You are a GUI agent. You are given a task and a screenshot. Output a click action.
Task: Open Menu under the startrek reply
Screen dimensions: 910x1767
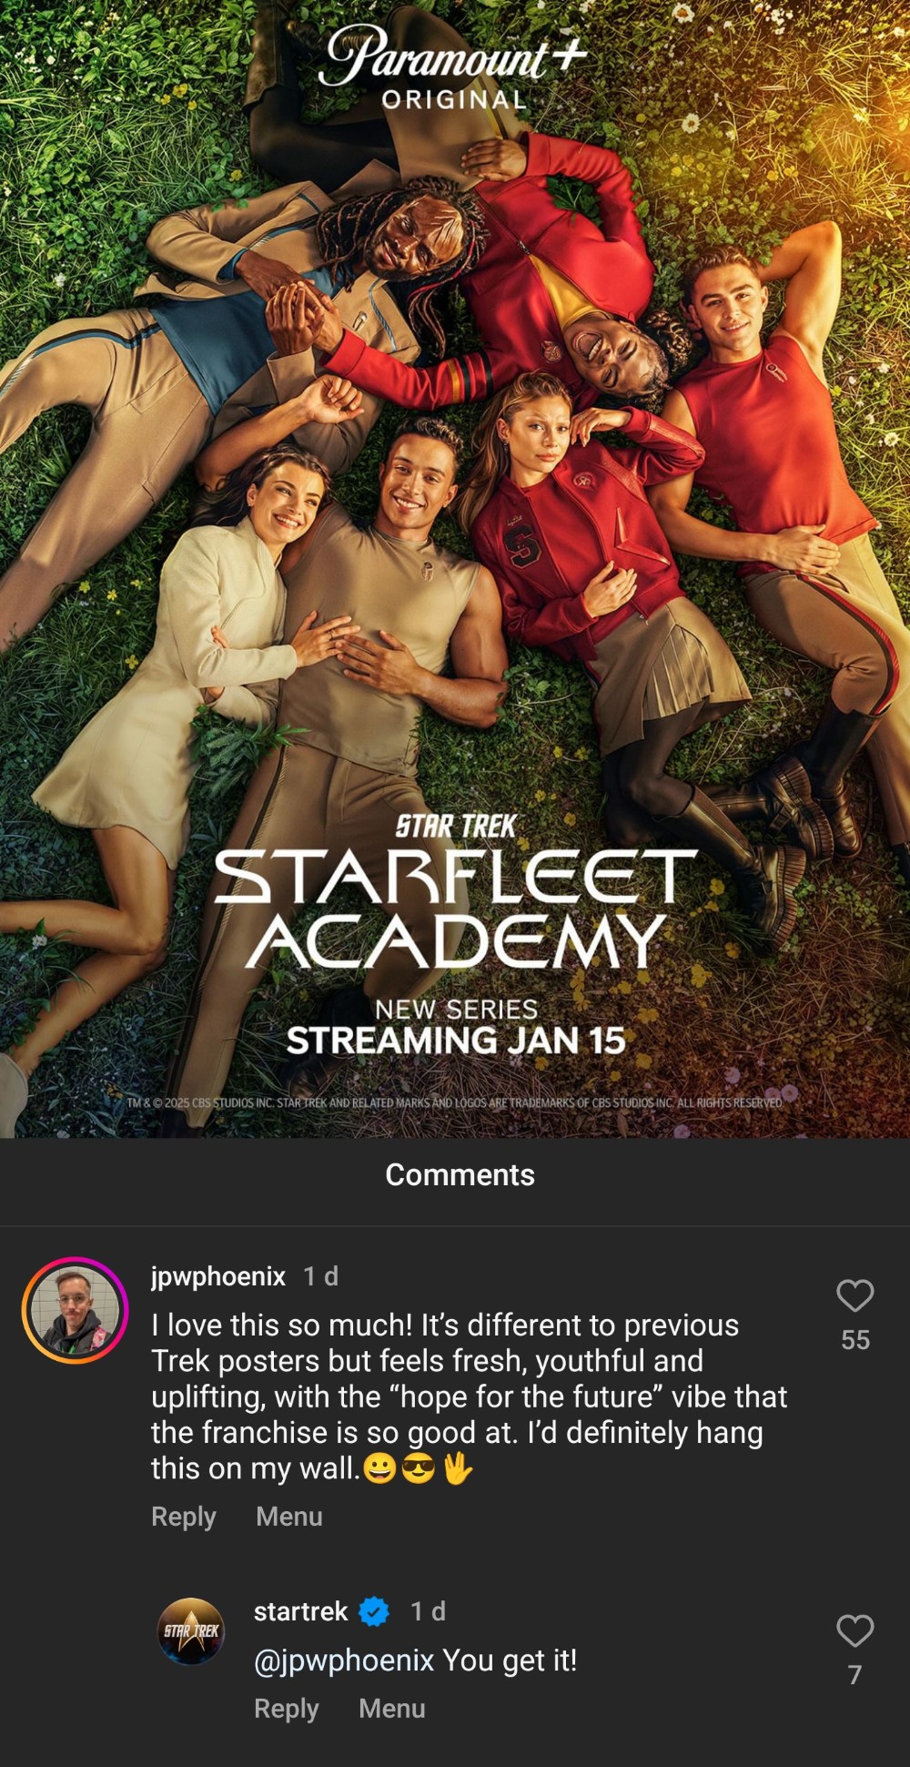(392, 1709)
